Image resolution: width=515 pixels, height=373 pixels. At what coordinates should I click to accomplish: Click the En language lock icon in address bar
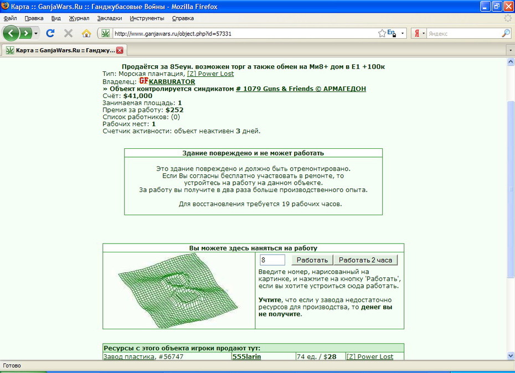coord(392,33)
